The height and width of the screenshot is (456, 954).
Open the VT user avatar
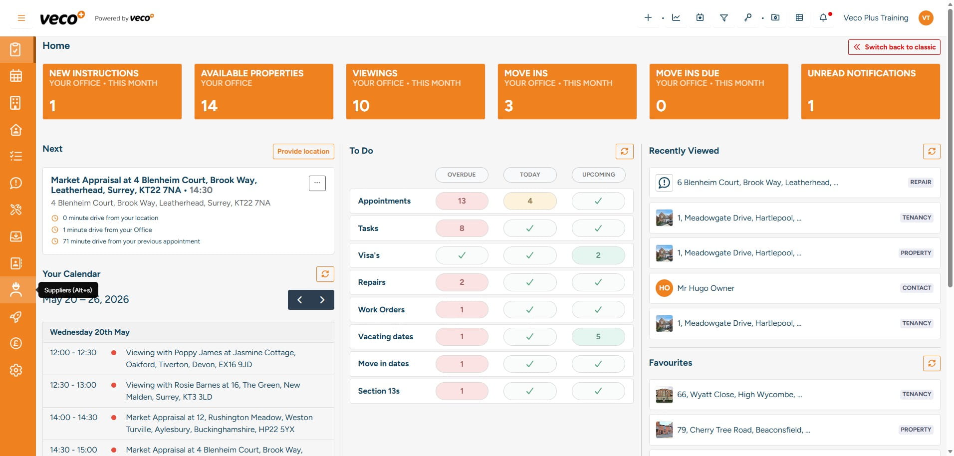tap(926, 18)
